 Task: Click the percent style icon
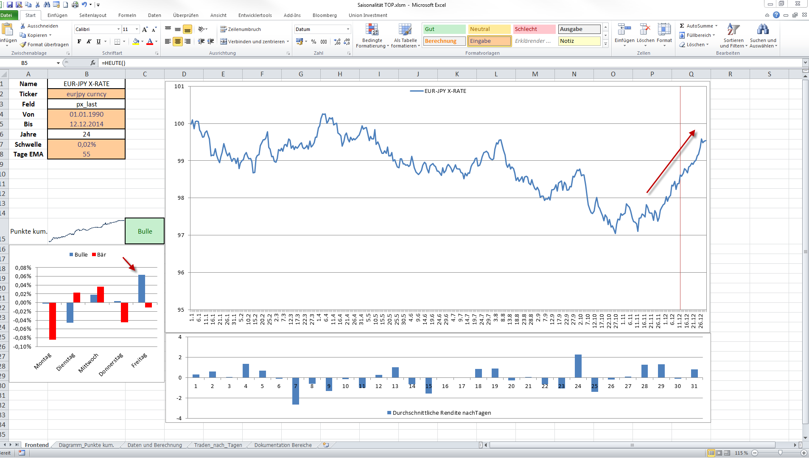coord(314,42)
